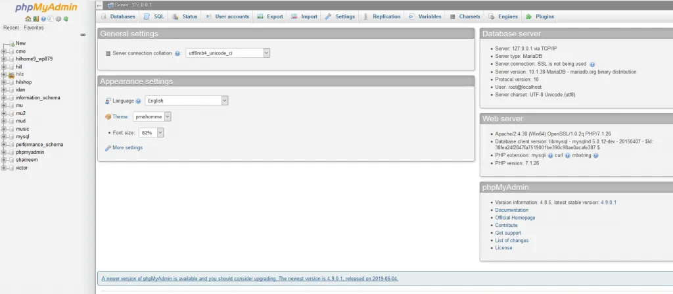Click Recent button in navigation panel
This screenshot has width=673, height=294.
click(x=11, y=28)
